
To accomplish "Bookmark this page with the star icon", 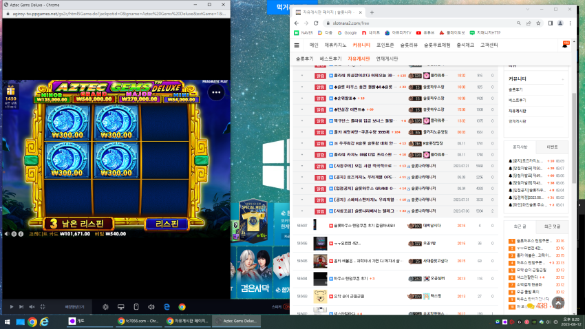I will [538, 23].
